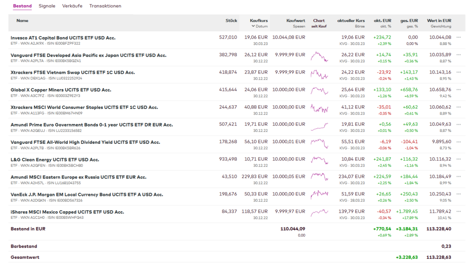The width and height of the screenshot is (466, 263).
Task: Switch to the Signale tab
Action: coord(47,6)
